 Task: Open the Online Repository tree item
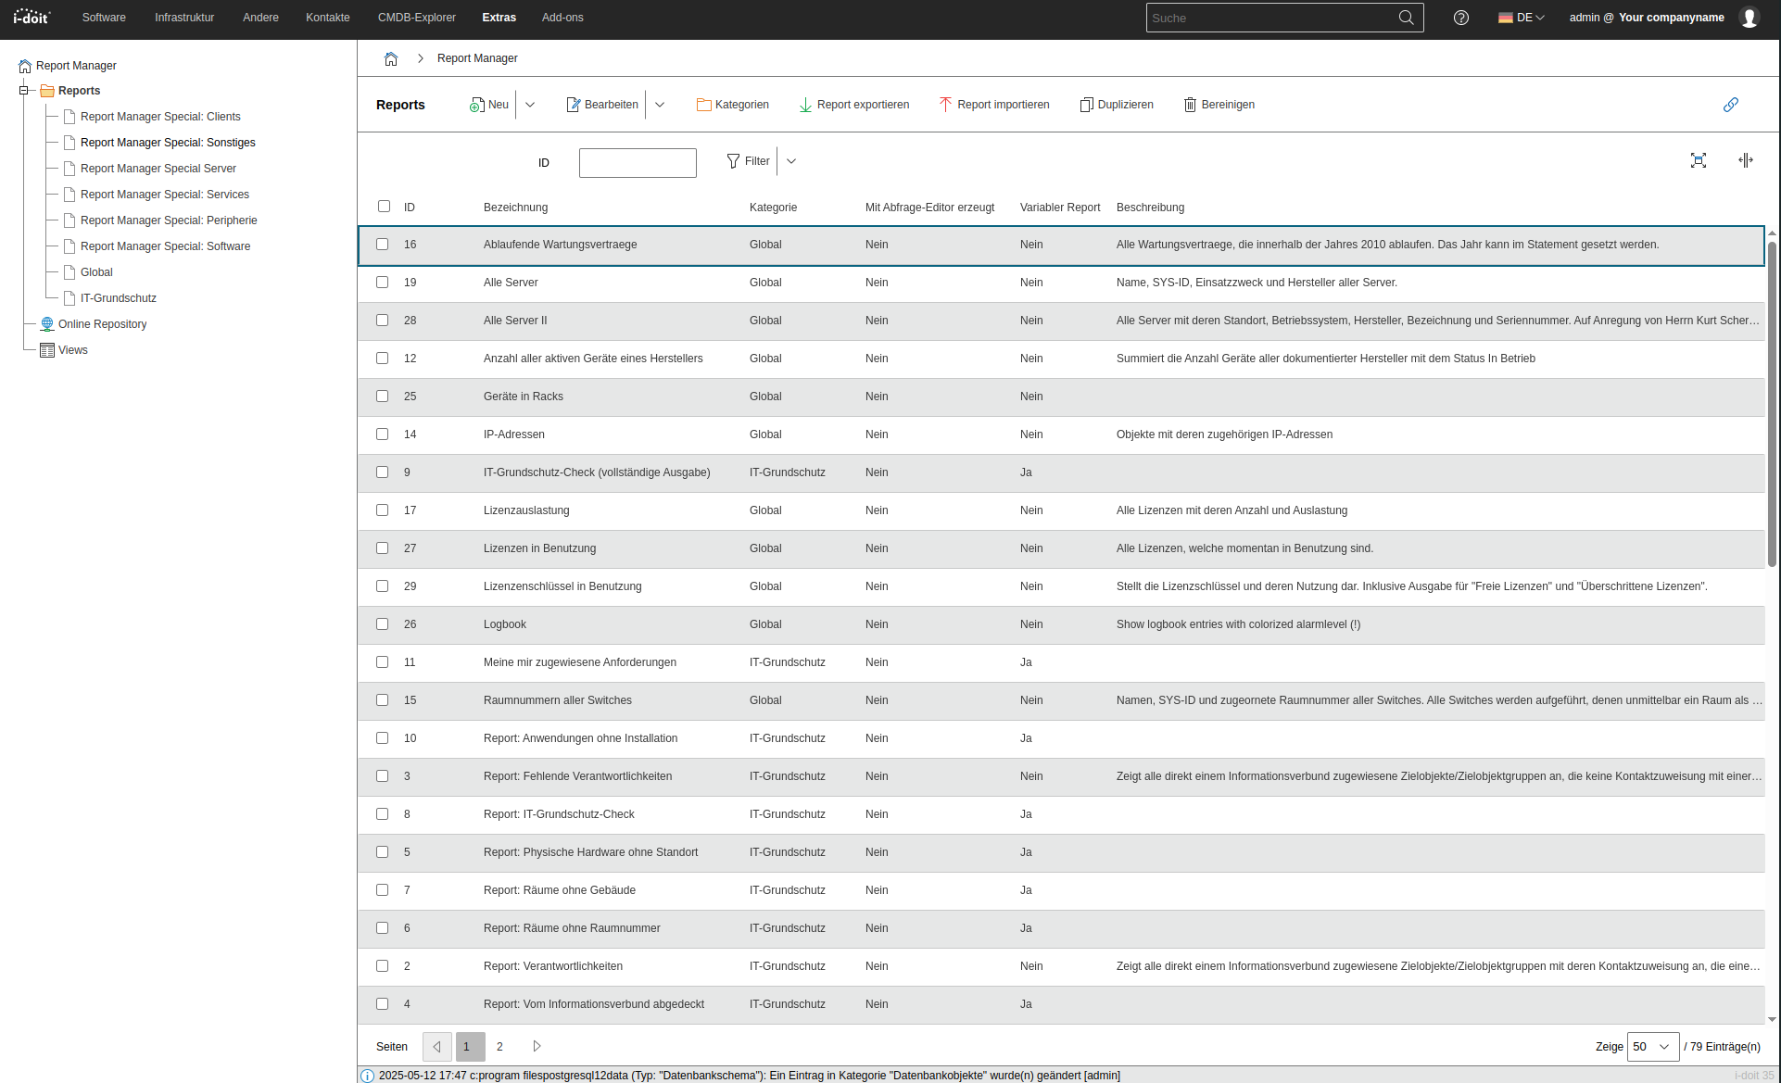(102, 324)
